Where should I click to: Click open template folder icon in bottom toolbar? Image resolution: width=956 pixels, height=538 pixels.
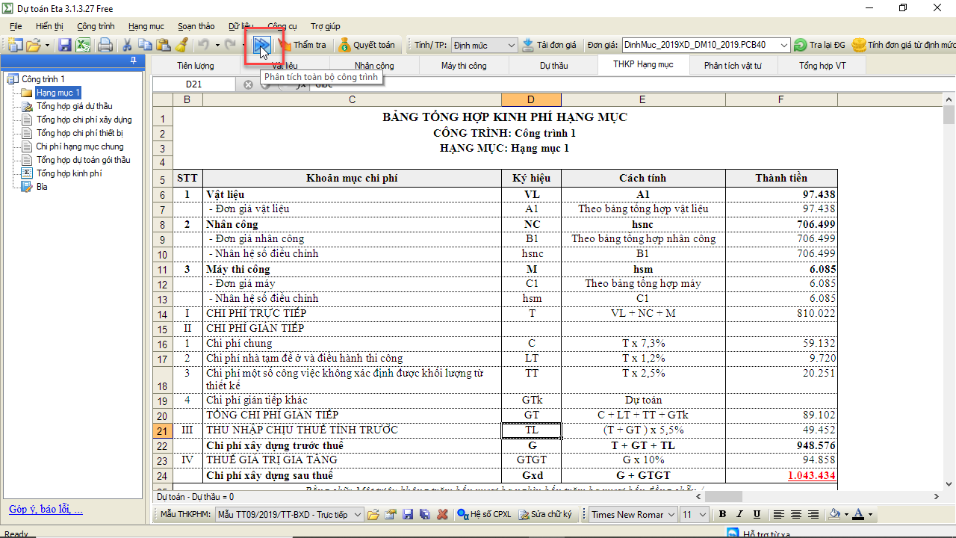point(372,514)
